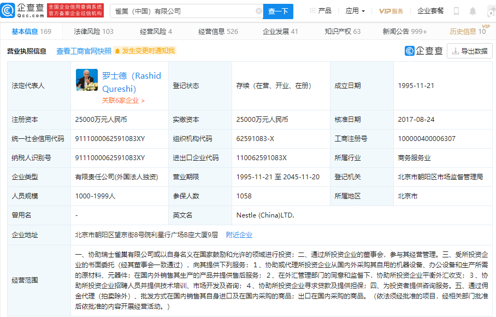Open VIP服务 link in header
The height and width of the screenshot is (317, 496).
coord(391,11)
